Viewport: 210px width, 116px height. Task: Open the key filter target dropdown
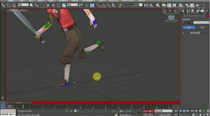(163, 111)
